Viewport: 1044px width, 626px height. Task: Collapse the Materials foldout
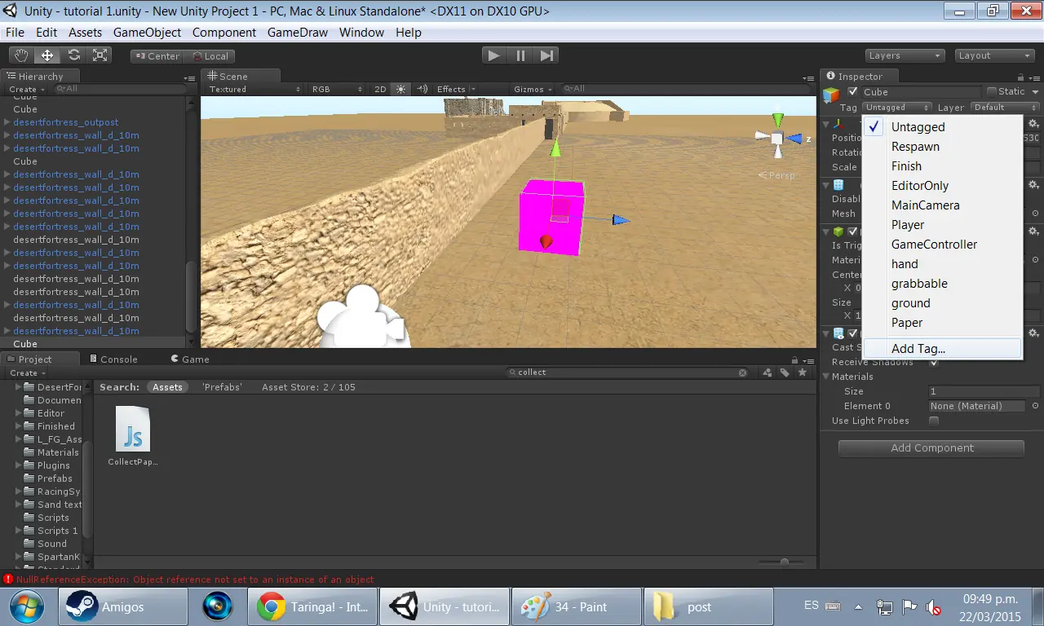tap(826, 377)
